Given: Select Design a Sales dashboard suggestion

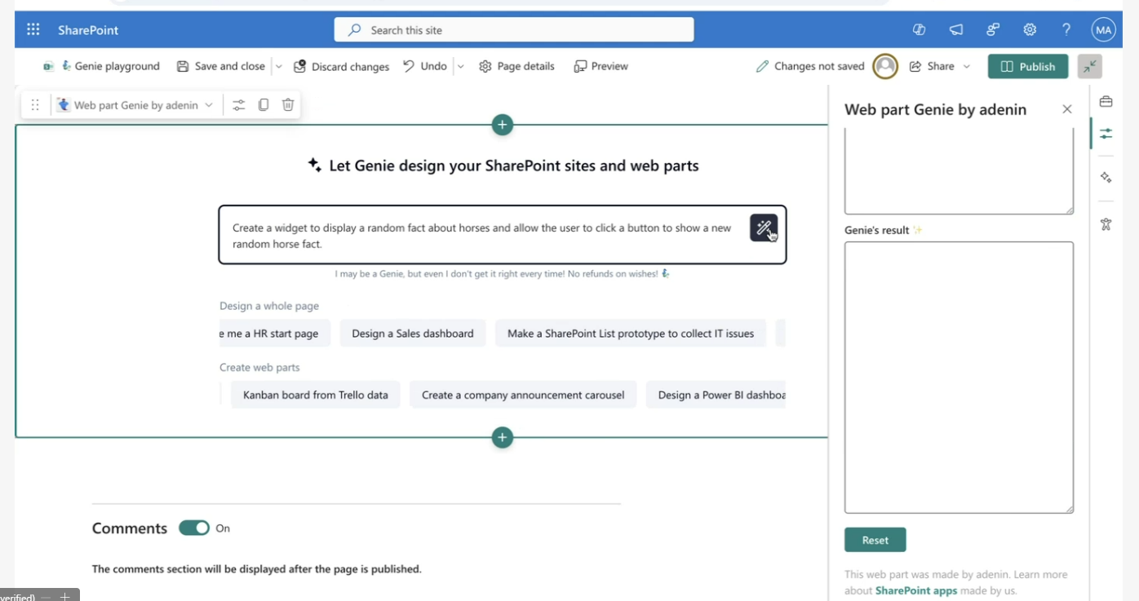Looking at the screenshot, I should pyautogui.click(x=413, y=333).
